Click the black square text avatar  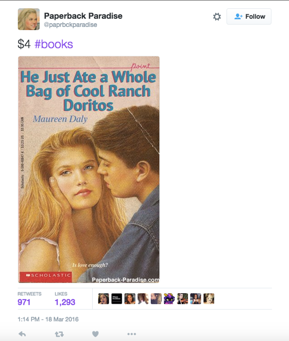[116, 299]
